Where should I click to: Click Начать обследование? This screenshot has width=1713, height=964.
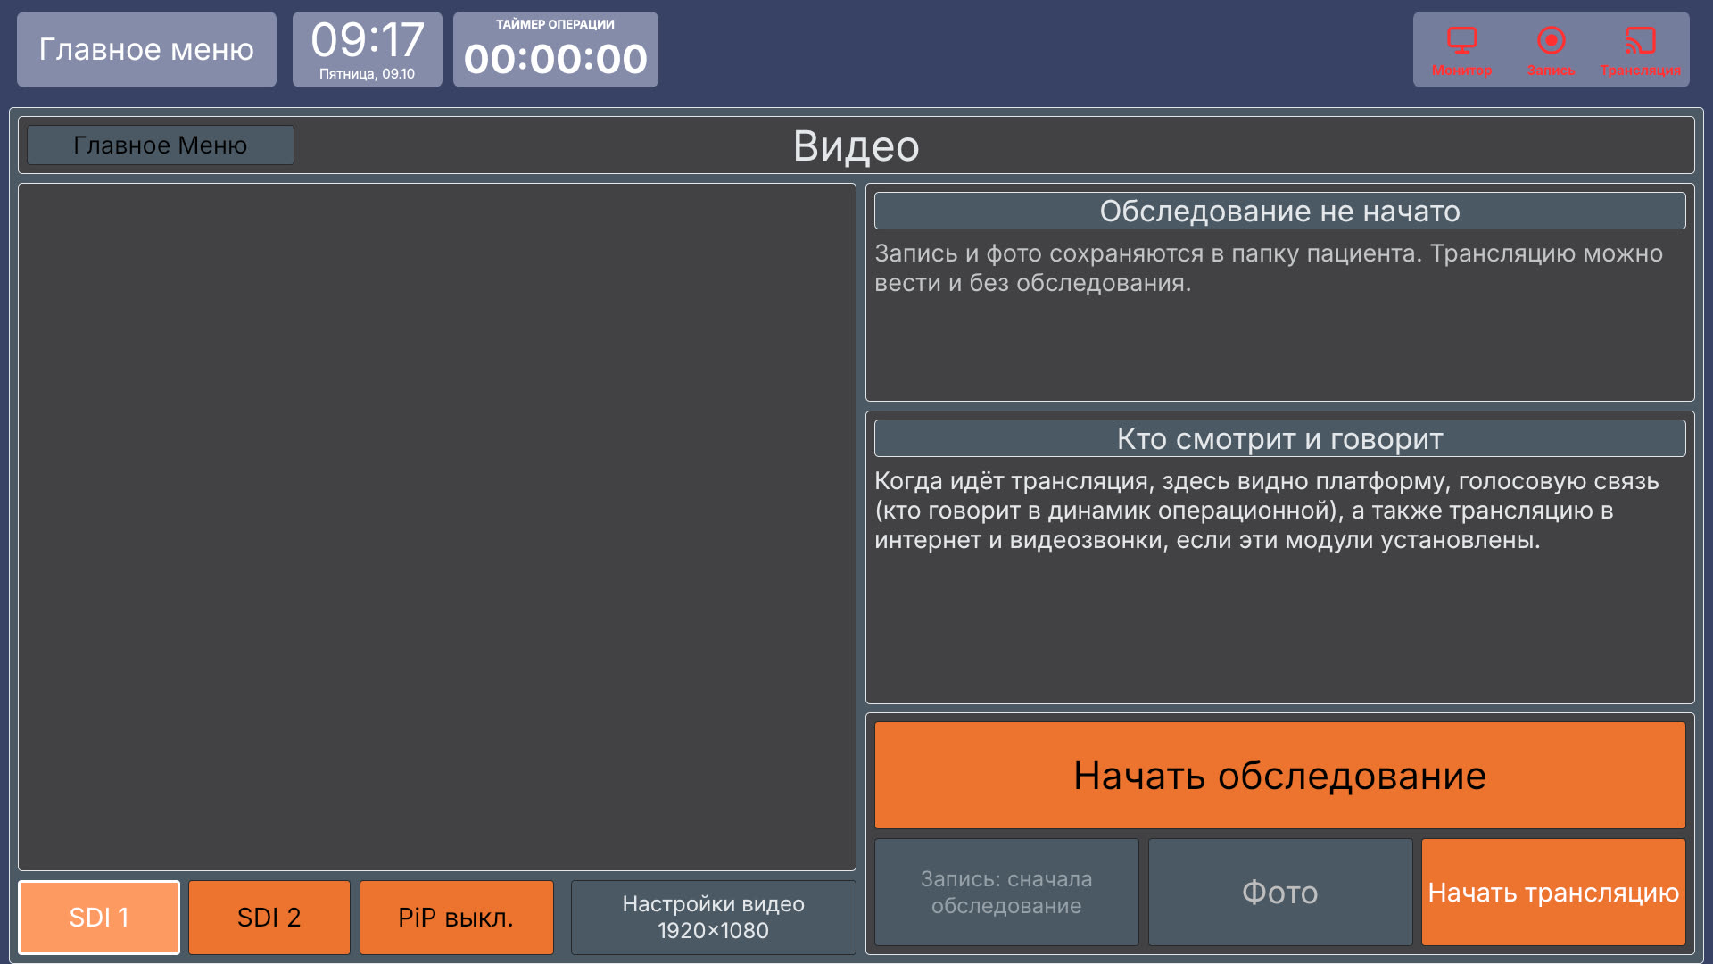point(1279,775)
